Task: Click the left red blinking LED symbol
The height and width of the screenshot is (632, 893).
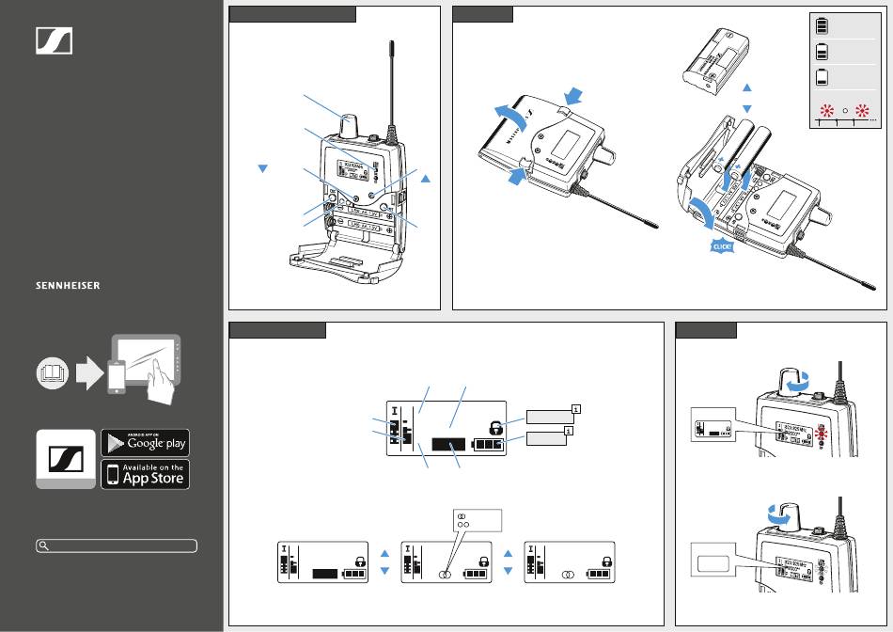Action: [826, 111]
